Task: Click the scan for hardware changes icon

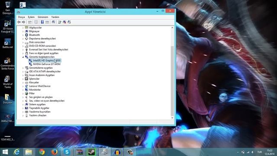Action: [53, 22]
